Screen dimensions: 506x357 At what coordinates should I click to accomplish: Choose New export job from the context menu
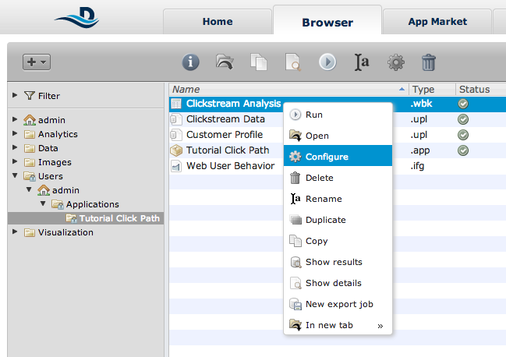point(338,304)
